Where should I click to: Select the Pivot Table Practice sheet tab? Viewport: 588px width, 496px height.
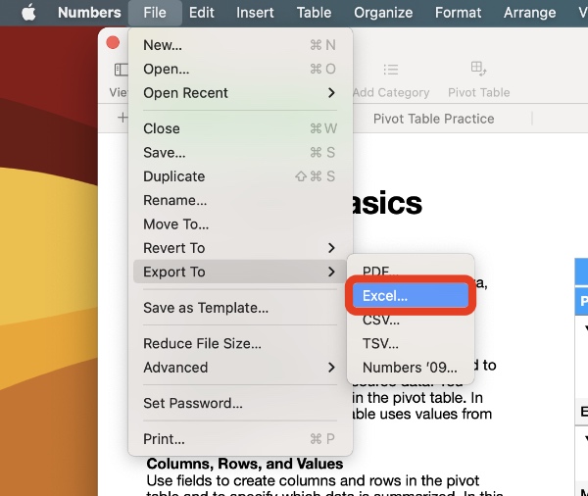[x=433, y=119]
